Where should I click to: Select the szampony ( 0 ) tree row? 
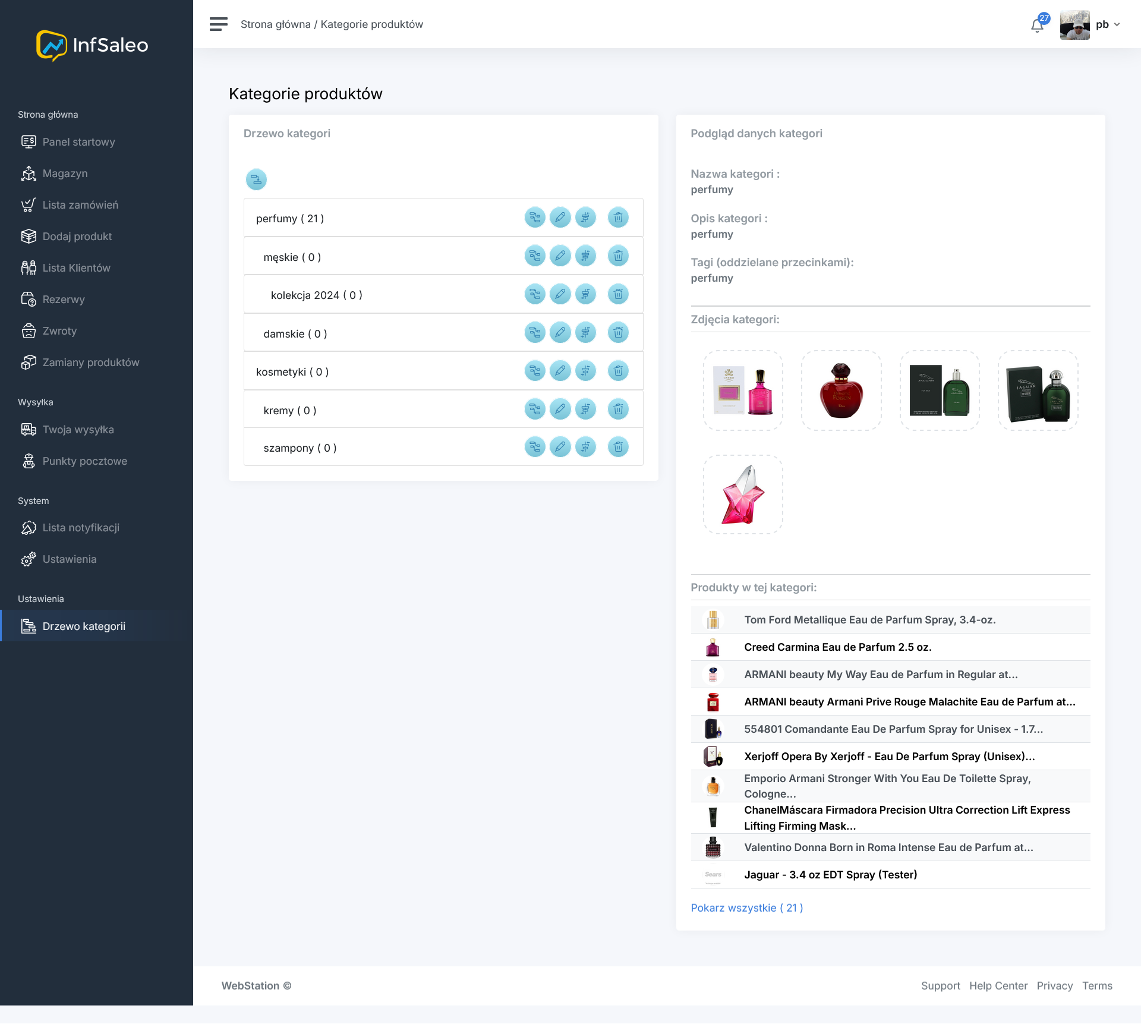pyautogui.click(x=443, y=447)
